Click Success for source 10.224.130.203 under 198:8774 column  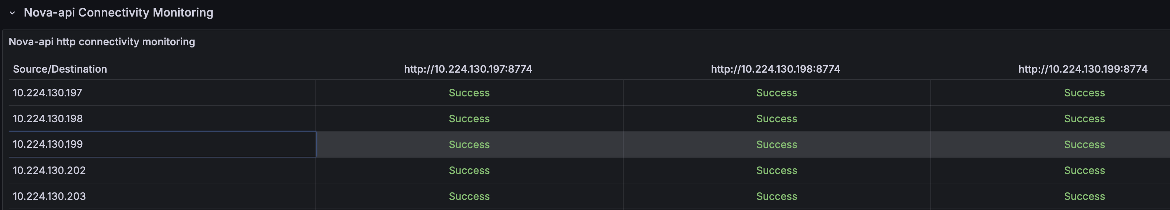pos(777,196)
